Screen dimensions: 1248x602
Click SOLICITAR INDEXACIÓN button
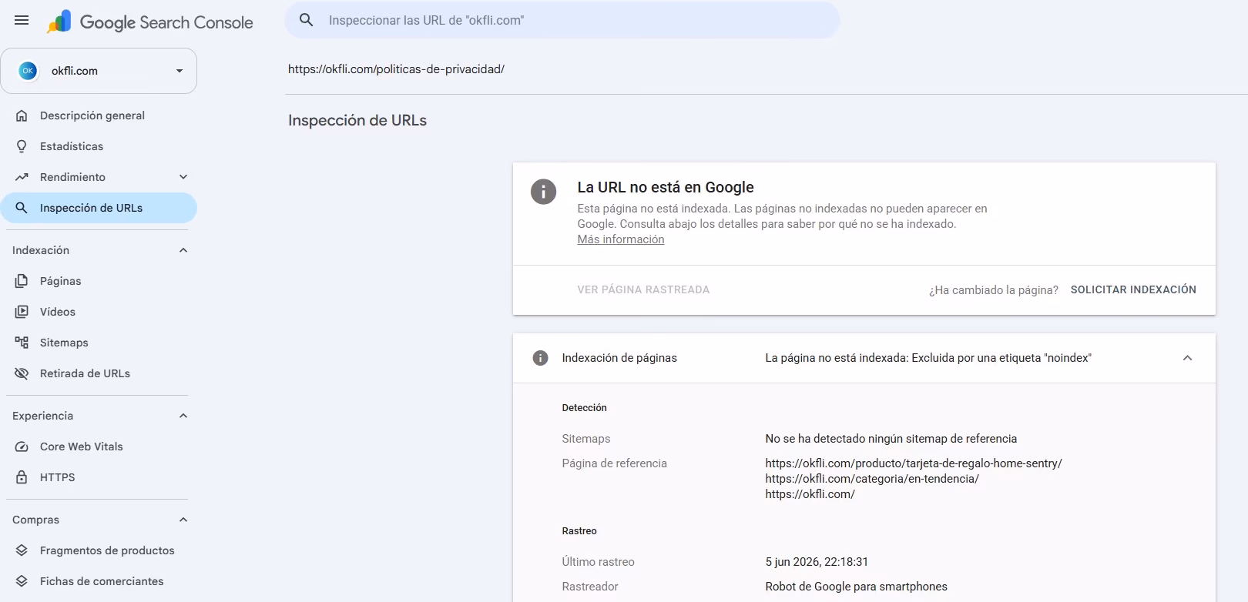pos(1133,289)
